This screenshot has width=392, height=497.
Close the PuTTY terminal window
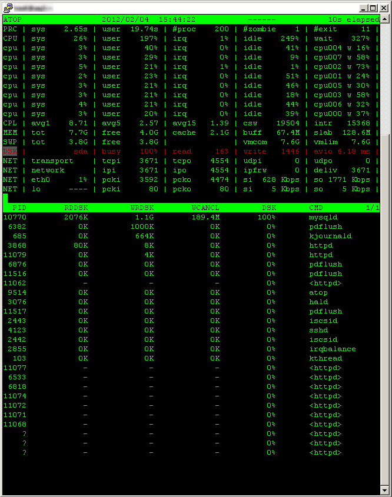(384, 8)
